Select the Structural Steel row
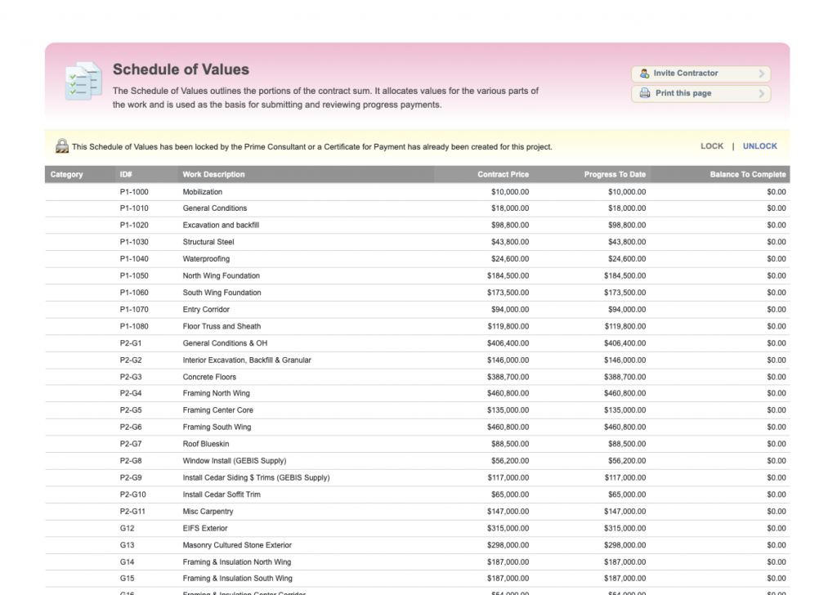Screen dimensions: 837x595 [x=418, y=242]
